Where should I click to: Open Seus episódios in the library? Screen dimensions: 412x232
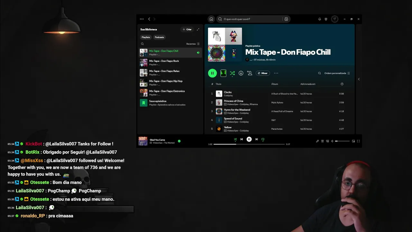(171, 103)
